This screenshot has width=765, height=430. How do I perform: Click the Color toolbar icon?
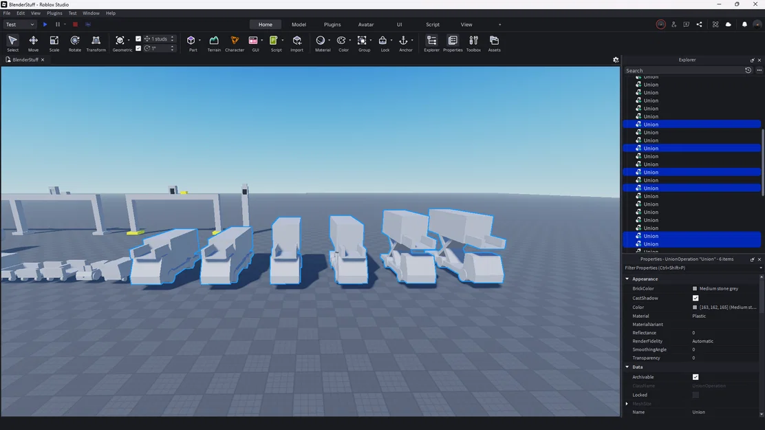coord(341,41)
